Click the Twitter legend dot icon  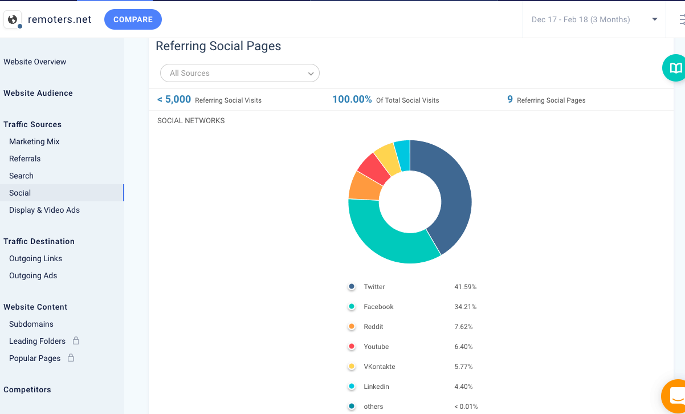(352, 287)
